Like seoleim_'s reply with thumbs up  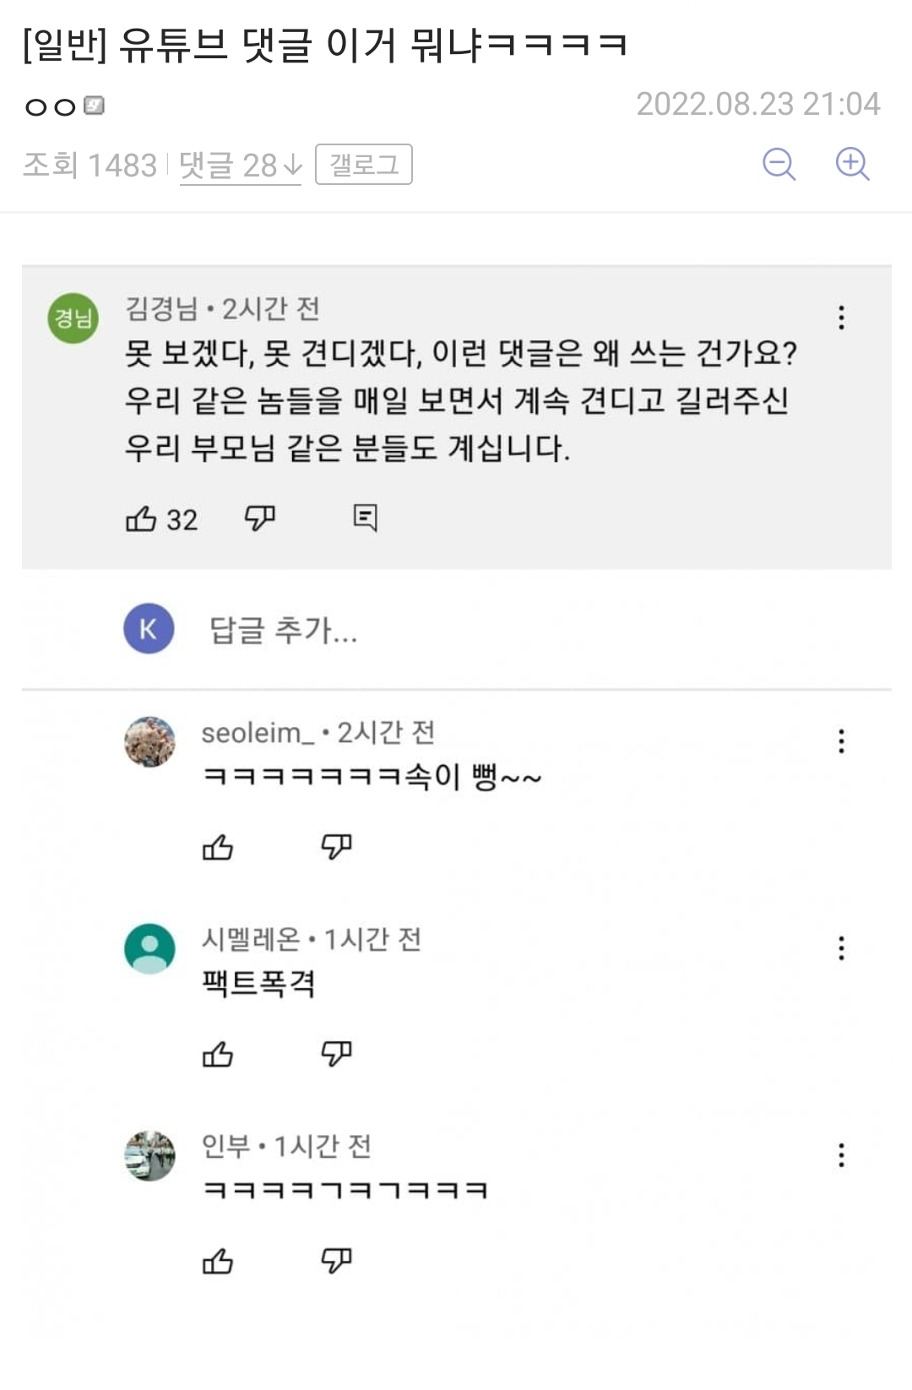[218, 847]
